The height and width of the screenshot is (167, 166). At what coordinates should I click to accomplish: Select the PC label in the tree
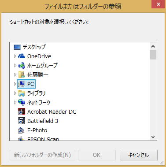pos(31,84)
